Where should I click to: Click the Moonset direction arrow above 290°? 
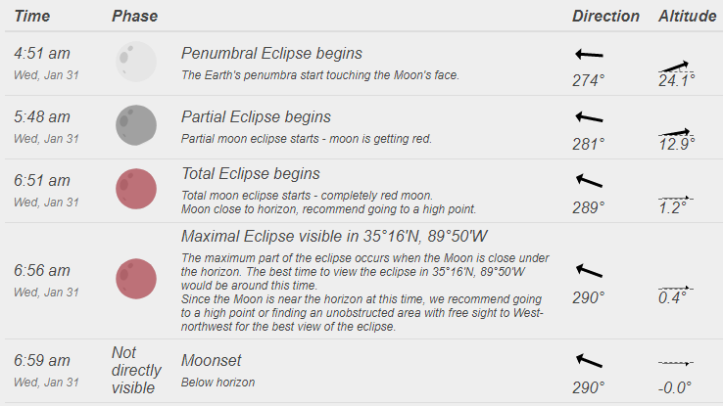(589, 361)
